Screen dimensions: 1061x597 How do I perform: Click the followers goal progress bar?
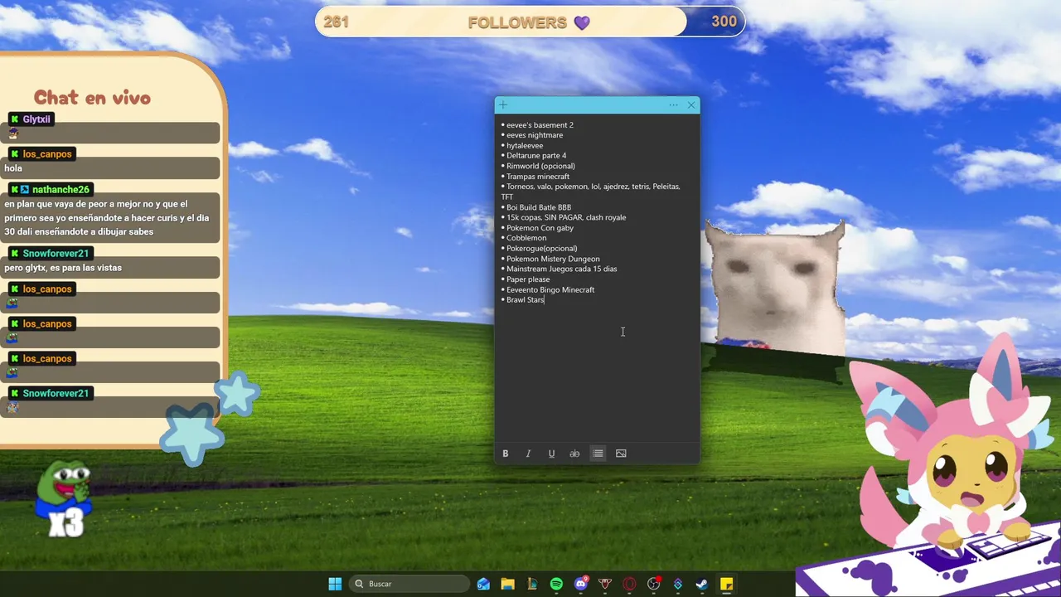(530, 22)
